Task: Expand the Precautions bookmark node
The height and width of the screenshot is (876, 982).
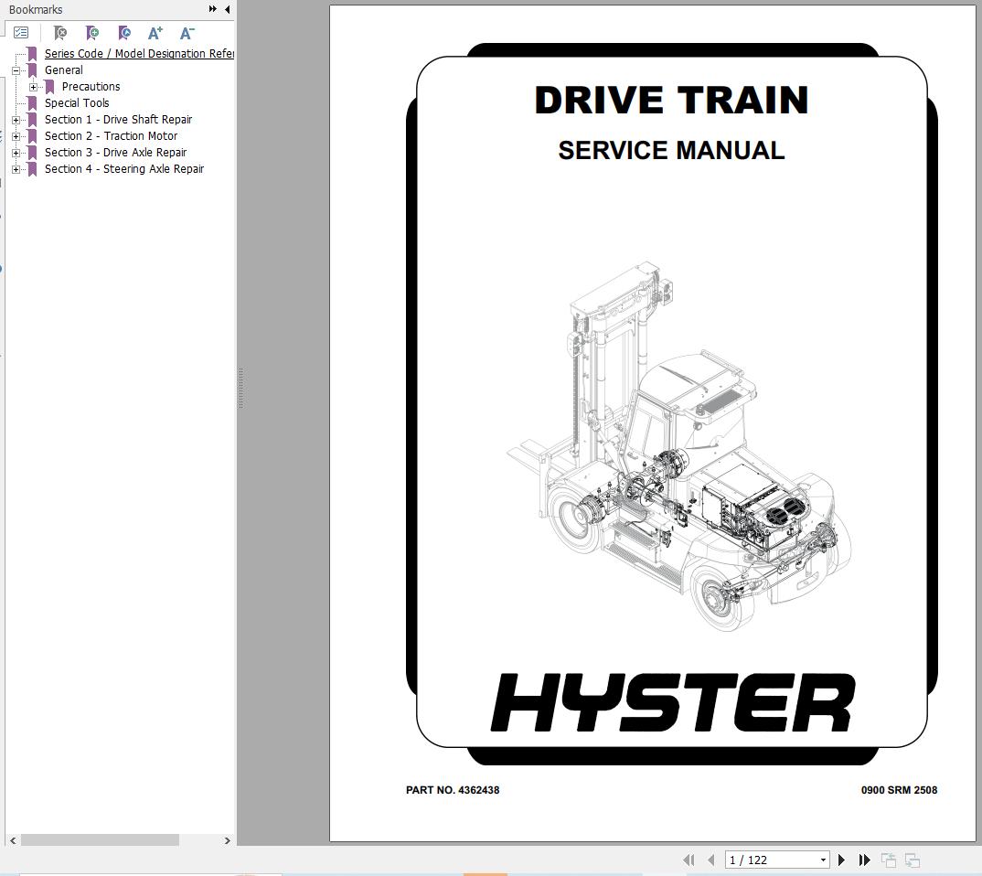Action: point(33,87)
